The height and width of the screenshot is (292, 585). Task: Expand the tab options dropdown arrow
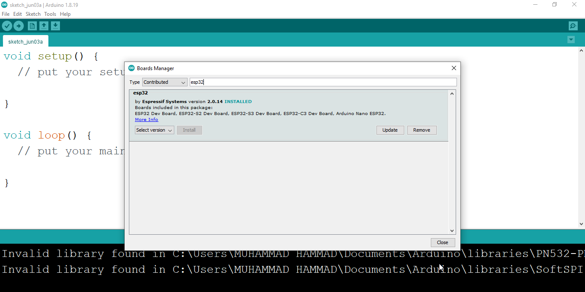tap(571, 40)
